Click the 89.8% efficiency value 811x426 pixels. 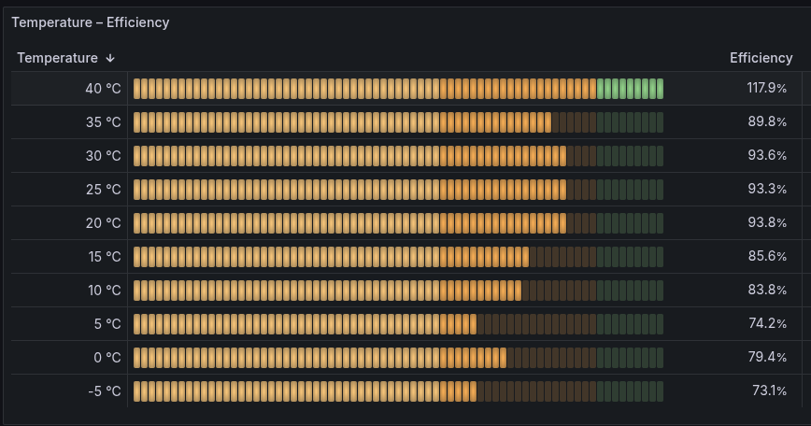coord(767,122)
